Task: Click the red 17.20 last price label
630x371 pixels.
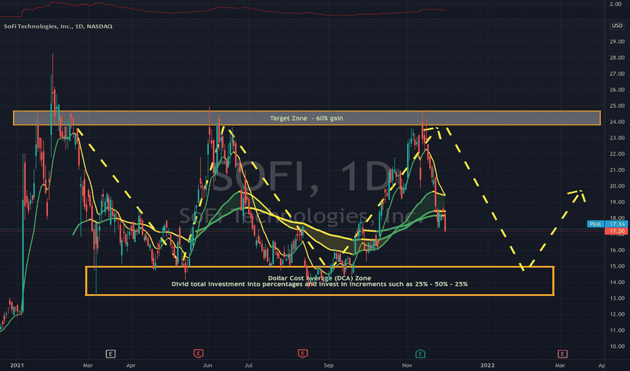Action: 617,231
